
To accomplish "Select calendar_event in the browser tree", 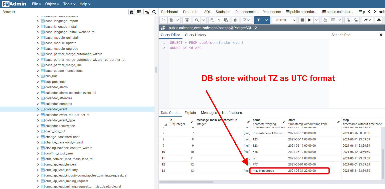I will coord(56,109).
